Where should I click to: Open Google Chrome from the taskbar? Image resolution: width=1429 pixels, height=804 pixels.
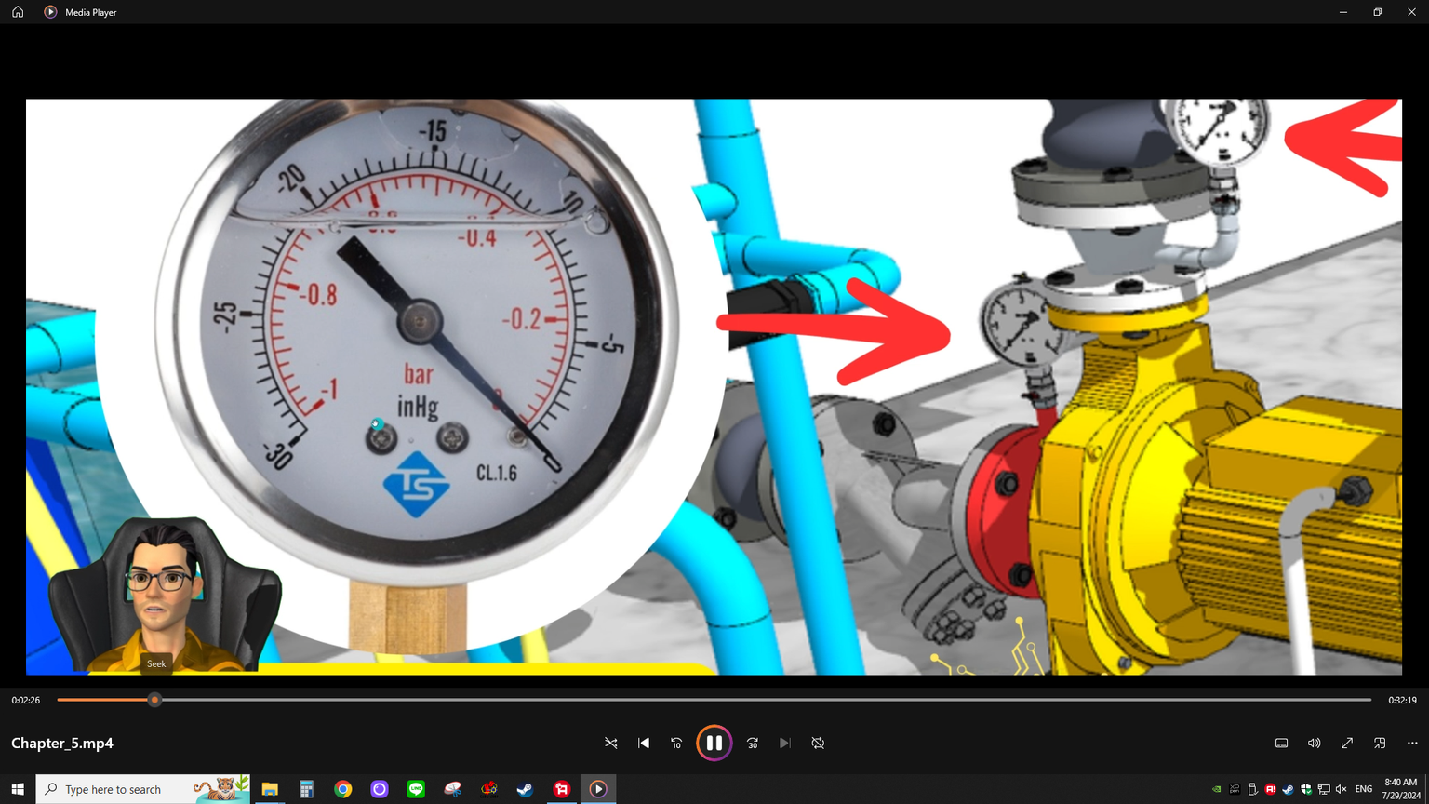click(x=343, y=789)
